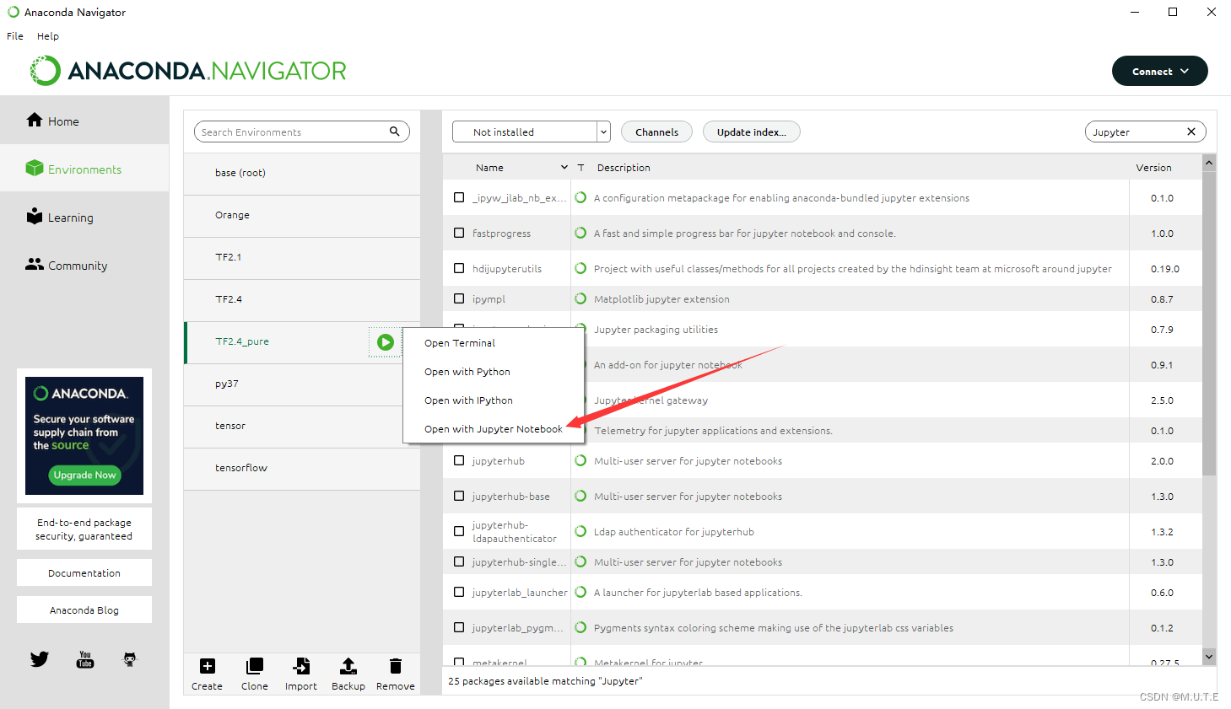This screenshot has height=709, width=1231.
Task: Click the Backup environment icon
Action: [x=348, y=666]
